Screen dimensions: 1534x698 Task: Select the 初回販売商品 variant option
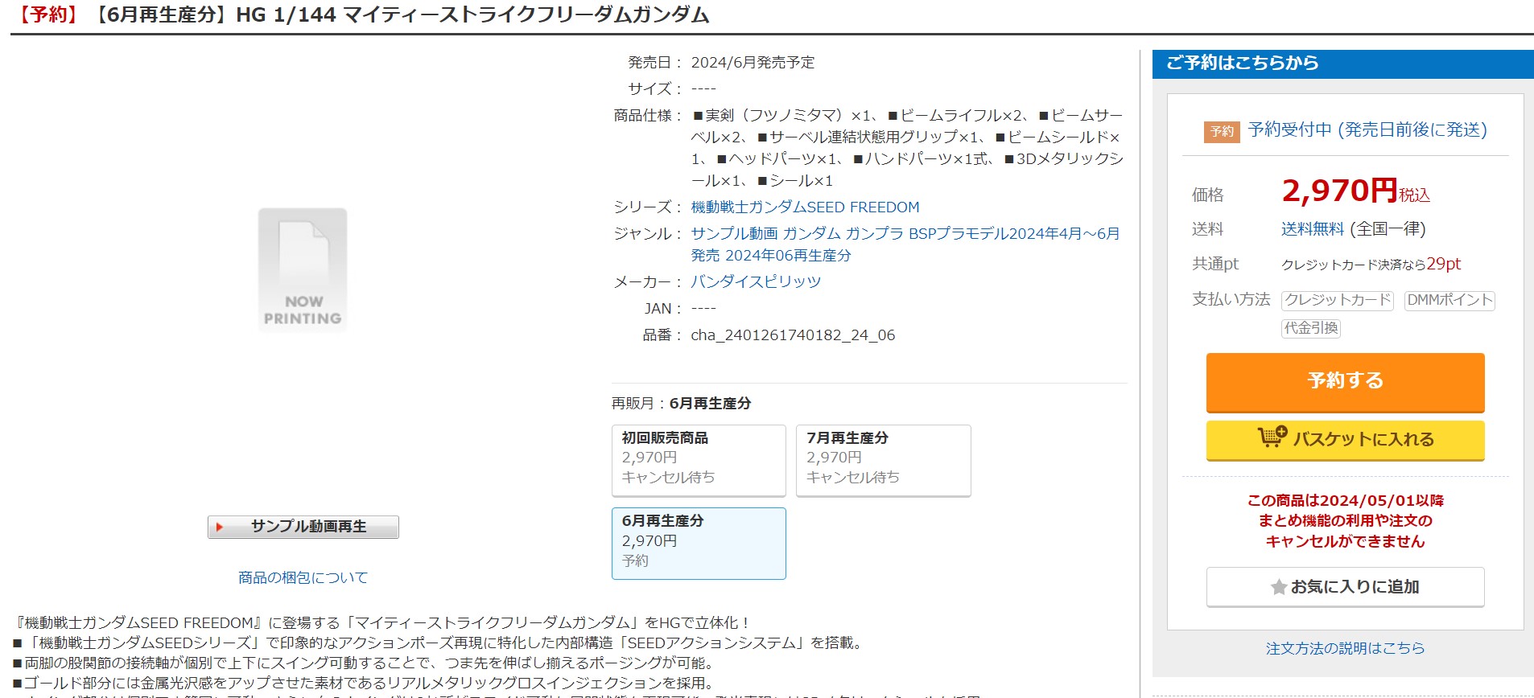699,461
